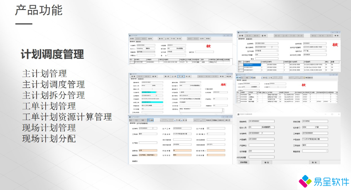The height and width of the screenshot is (190, 351).
Task: Click the 通知备注 text area scrollbar
Action: click(x=223, y=110)
